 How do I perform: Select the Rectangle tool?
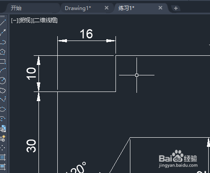(3, 61)
